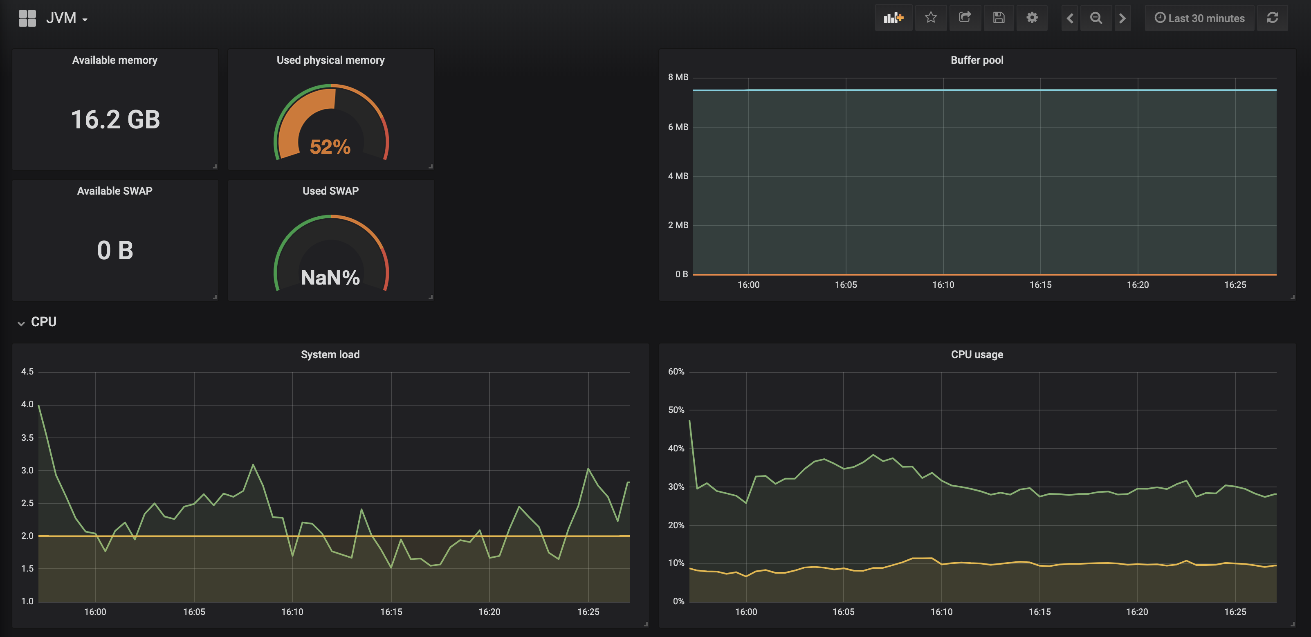This screenshot has width=1311, height=637.
Task: Shift time range backward arrow
Action: [x=1070, y=18]
